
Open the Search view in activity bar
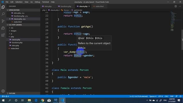(3, 14)
